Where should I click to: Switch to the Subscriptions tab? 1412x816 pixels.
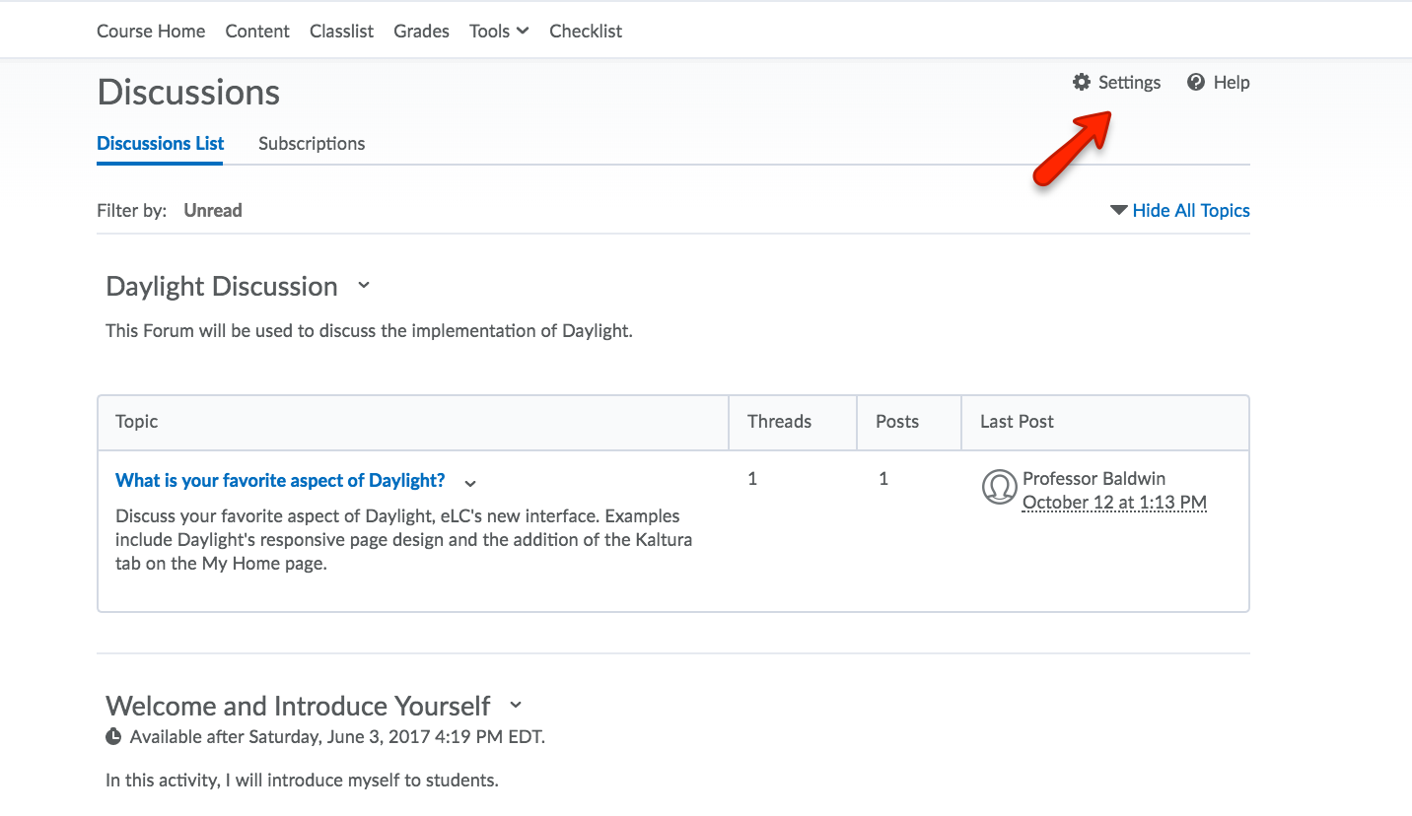tap(312, 143)
